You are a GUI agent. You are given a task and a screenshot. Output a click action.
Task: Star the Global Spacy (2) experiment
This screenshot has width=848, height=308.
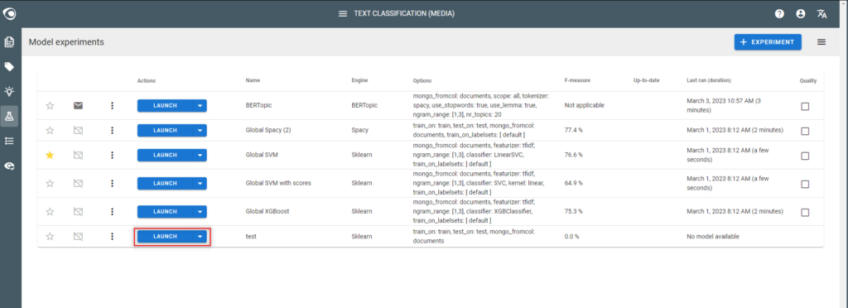click(50, 130)
